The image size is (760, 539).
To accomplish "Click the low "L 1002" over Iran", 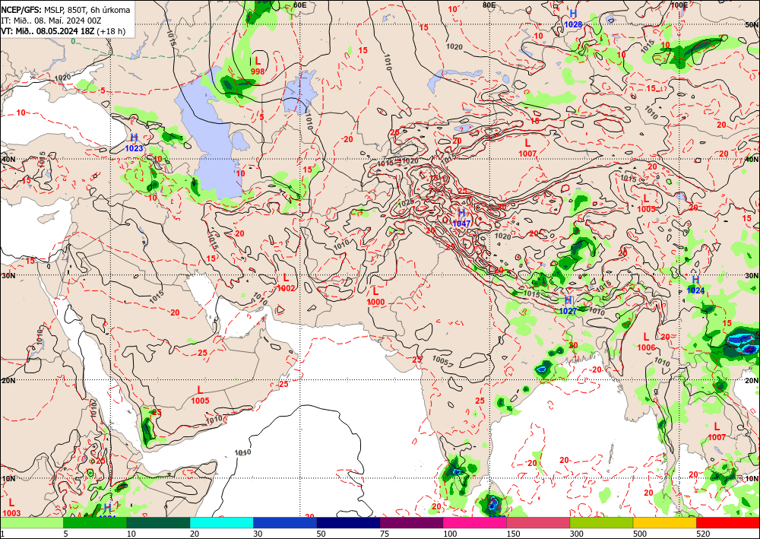I will 286,283.
